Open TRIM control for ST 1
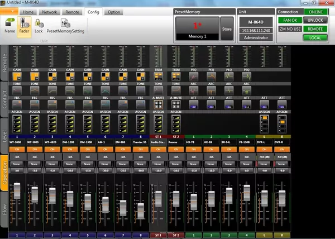Viewport: 335px width, 239px height. [159, 77]
